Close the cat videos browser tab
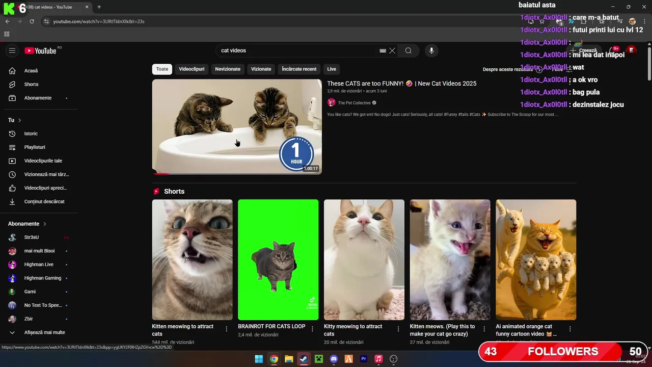 point(87,7)
